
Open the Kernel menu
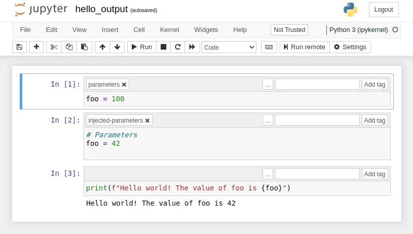tap(170, 30)
